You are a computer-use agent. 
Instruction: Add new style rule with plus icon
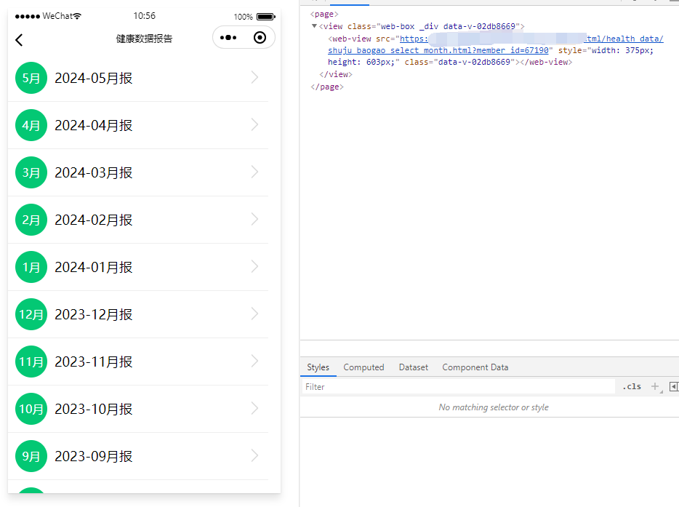click(x=655, y=386)
